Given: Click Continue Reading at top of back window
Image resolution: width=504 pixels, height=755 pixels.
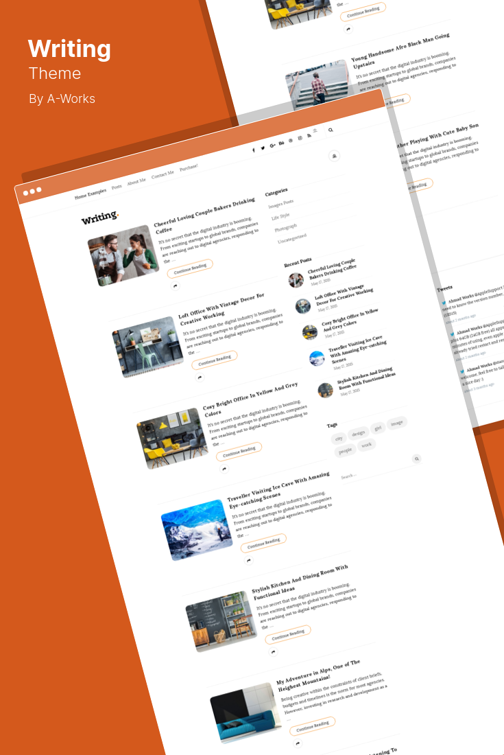Looking at the screenshot, I should pos(363,12).
